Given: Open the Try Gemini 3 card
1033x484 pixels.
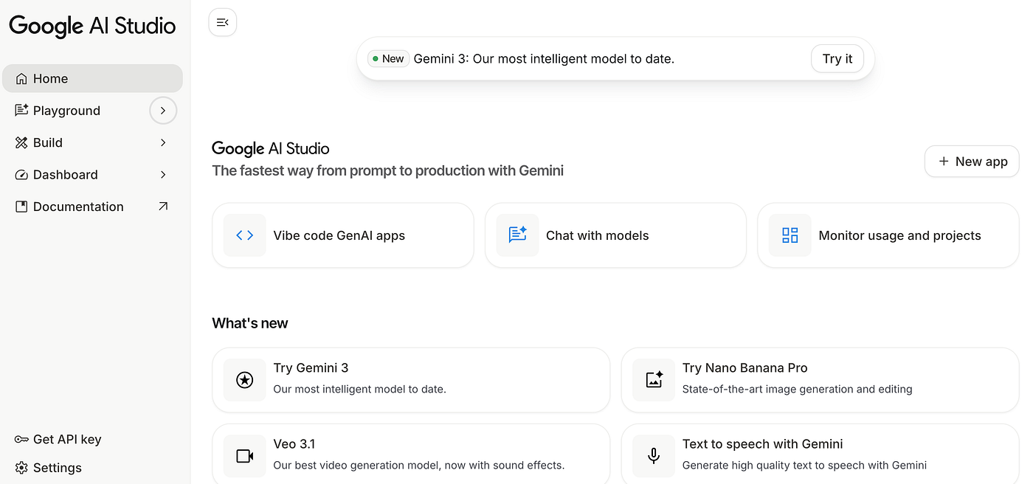Looking at the screenshot, I should tap(411, 380).
